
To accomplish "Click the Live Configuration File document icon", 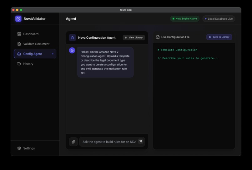I will (x=158, y=37).
